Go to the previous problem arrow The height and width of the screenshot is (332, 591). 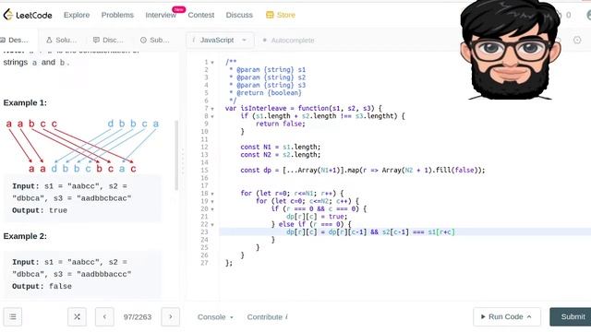tap(104, 317)
